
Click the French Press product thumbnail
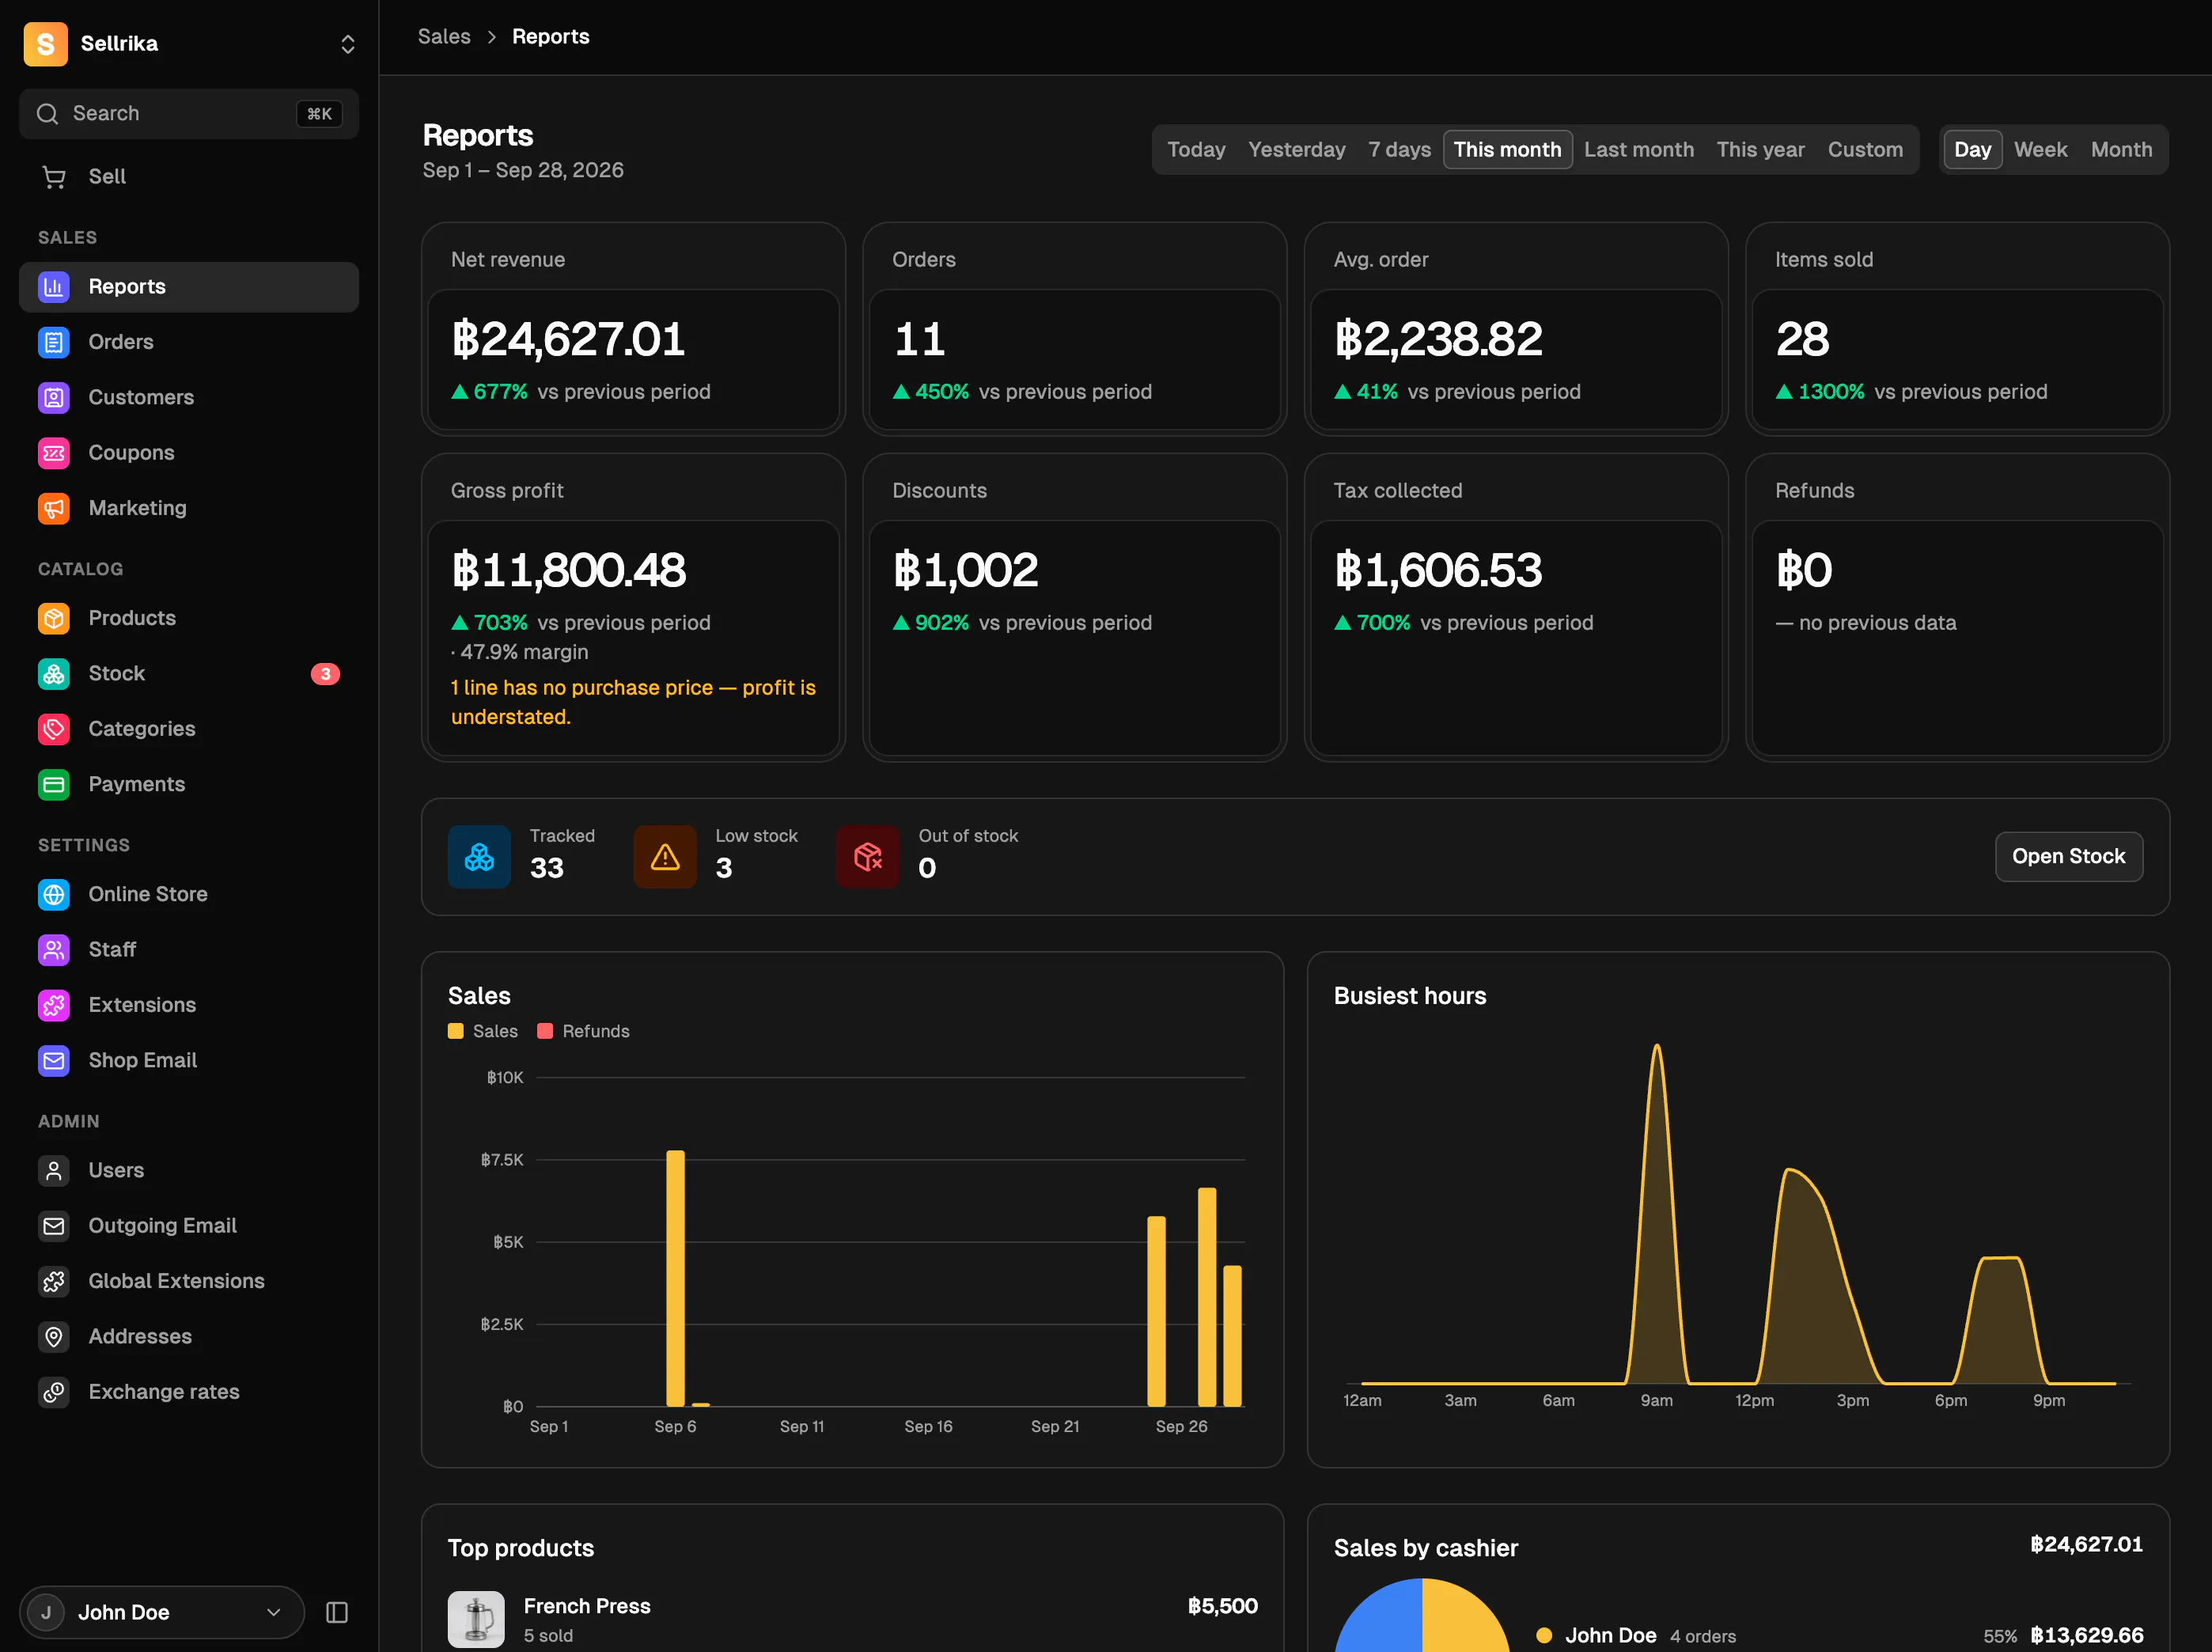pyautogui.click(x=476, y=1619)
